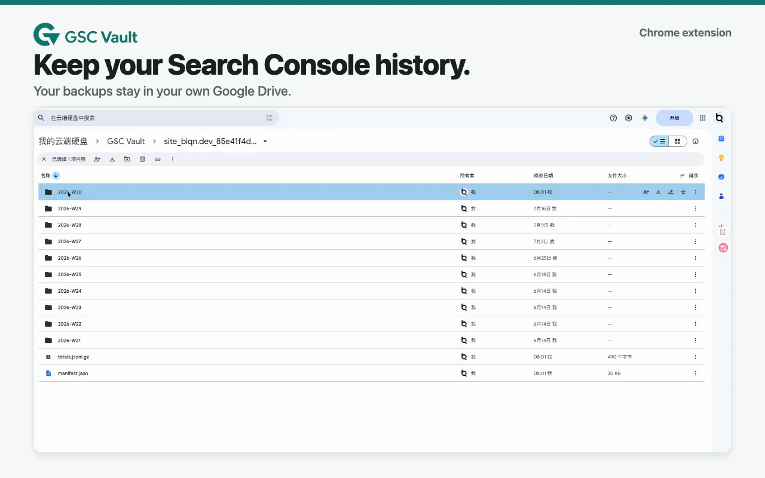Copy link with the toolbar link icon
The height and width of the screenshot is (478, 765).
click(158, 160)
